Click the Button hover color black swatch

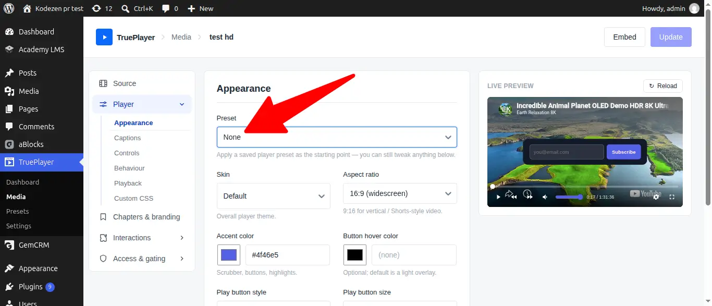[x=355, y=255]
